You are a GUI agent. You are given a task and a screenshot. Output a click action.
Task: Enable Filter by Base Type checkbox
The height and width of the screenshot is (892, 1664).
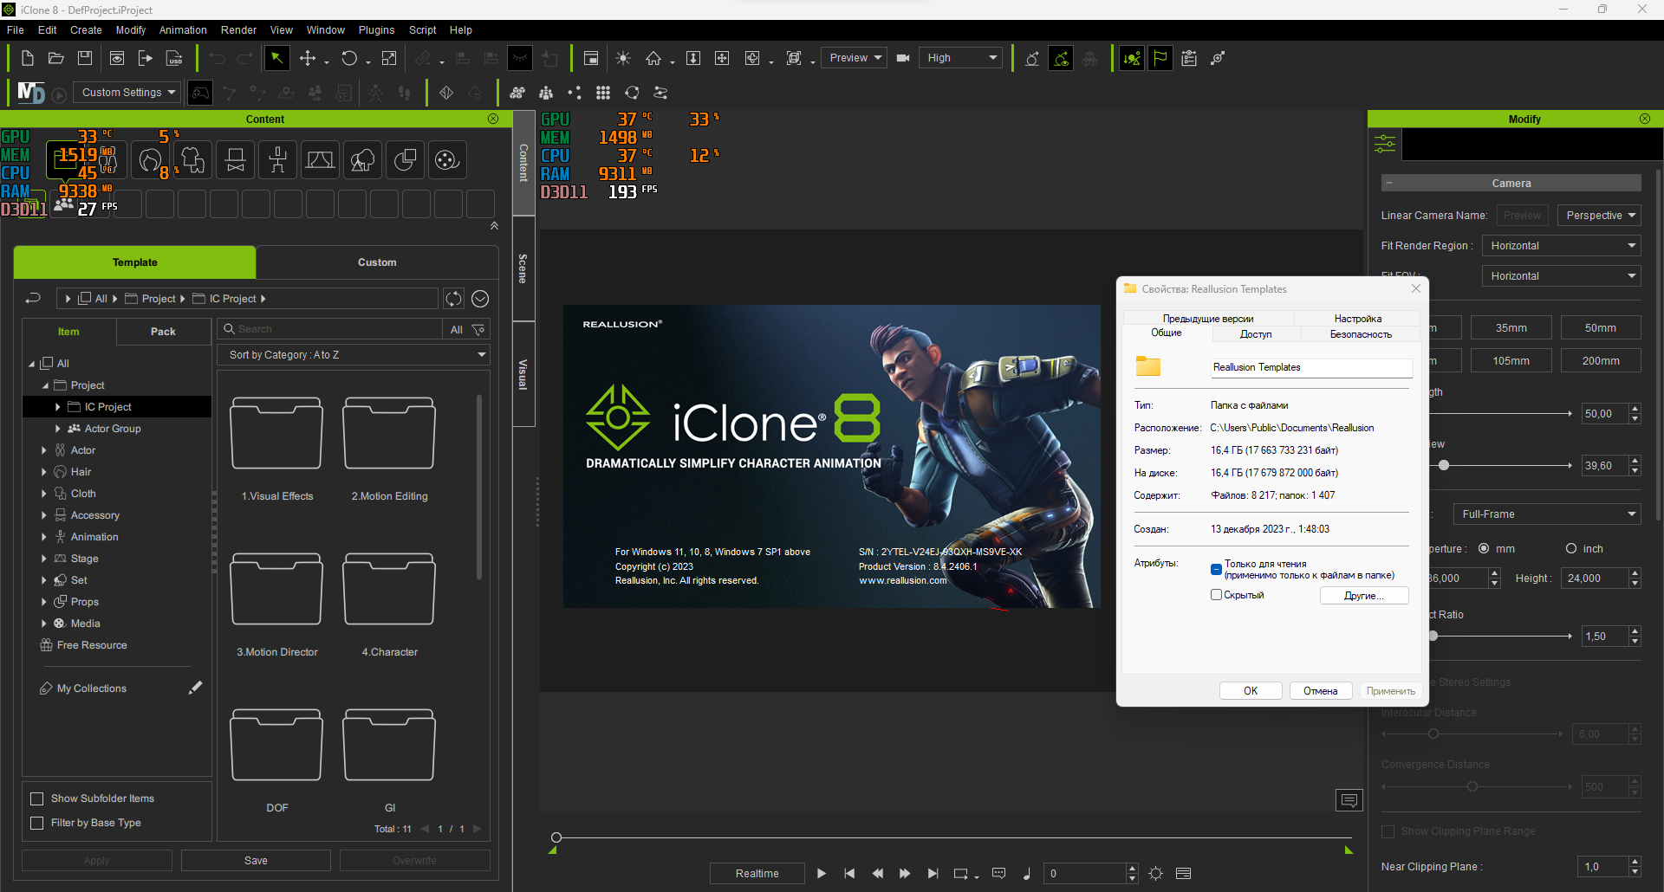37,823
